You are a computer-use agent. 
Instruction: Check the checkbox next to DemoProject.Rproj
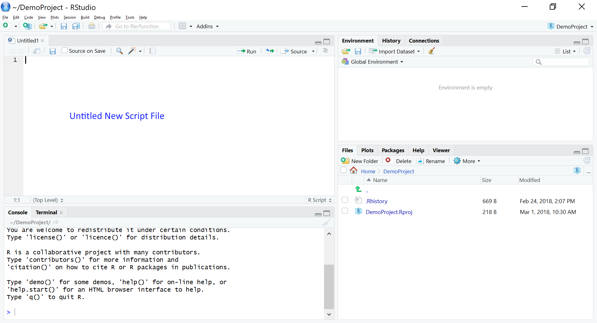click(x=345, y=211)
